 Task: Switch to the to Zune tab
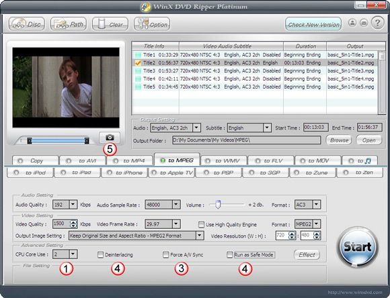click(313, 172)
